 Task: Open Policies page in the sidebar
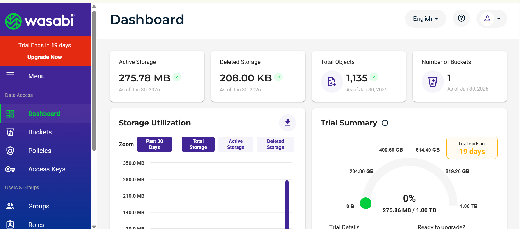click(x=40, y=151)
